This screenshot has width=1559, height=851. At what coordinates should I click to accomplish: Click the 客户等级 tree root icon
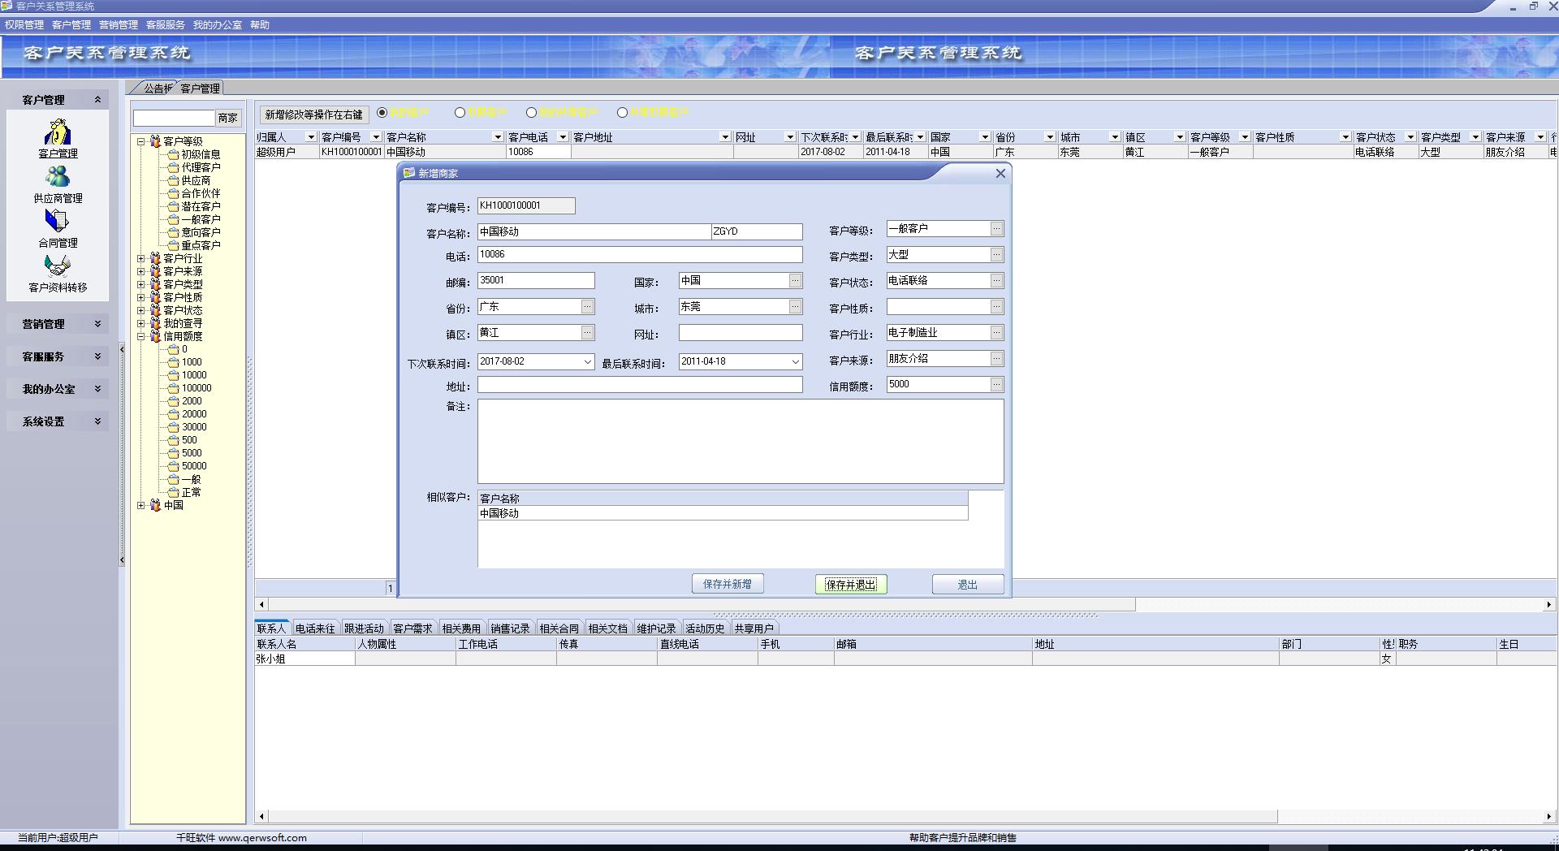point(155,141)
